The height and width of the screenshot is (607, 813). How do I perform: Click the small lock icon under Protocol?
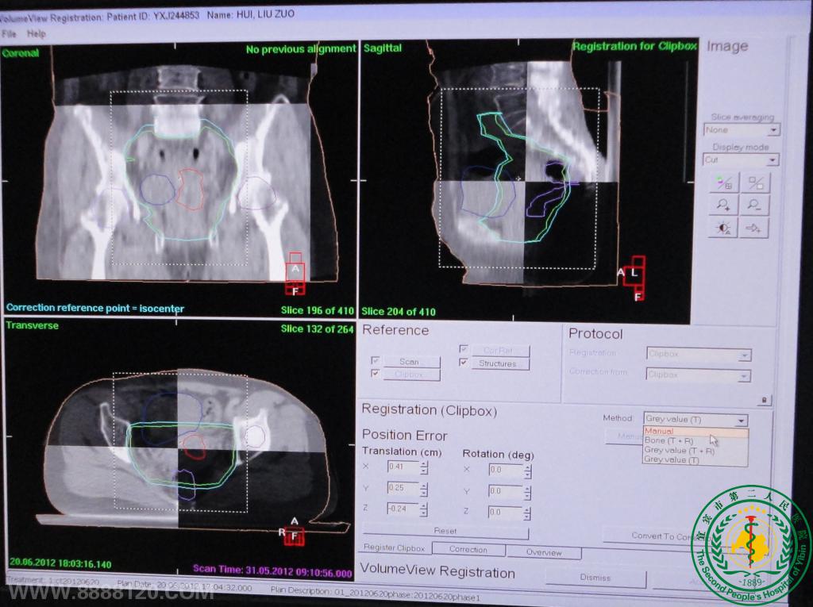(764, 401)
